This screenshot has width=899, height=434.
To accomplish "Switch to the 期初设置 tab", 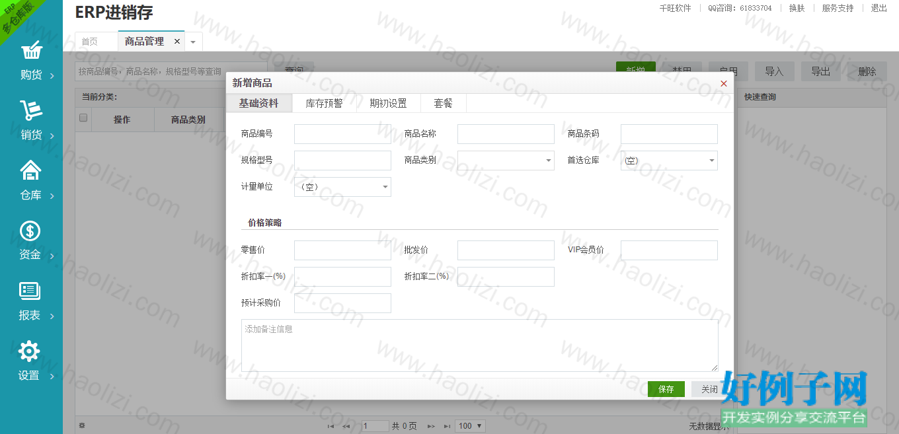I will pyautogui.click(x=388, y=103).
